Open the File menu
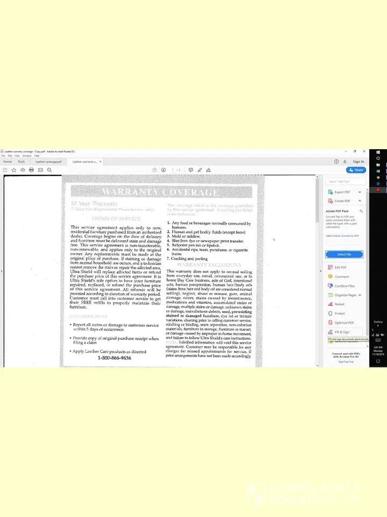This screenshot has width=387, height=517. click(3, 156)
